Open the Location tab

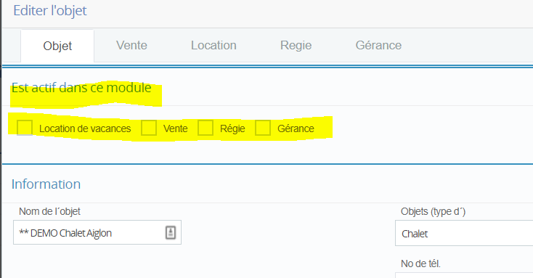point(213,45)
